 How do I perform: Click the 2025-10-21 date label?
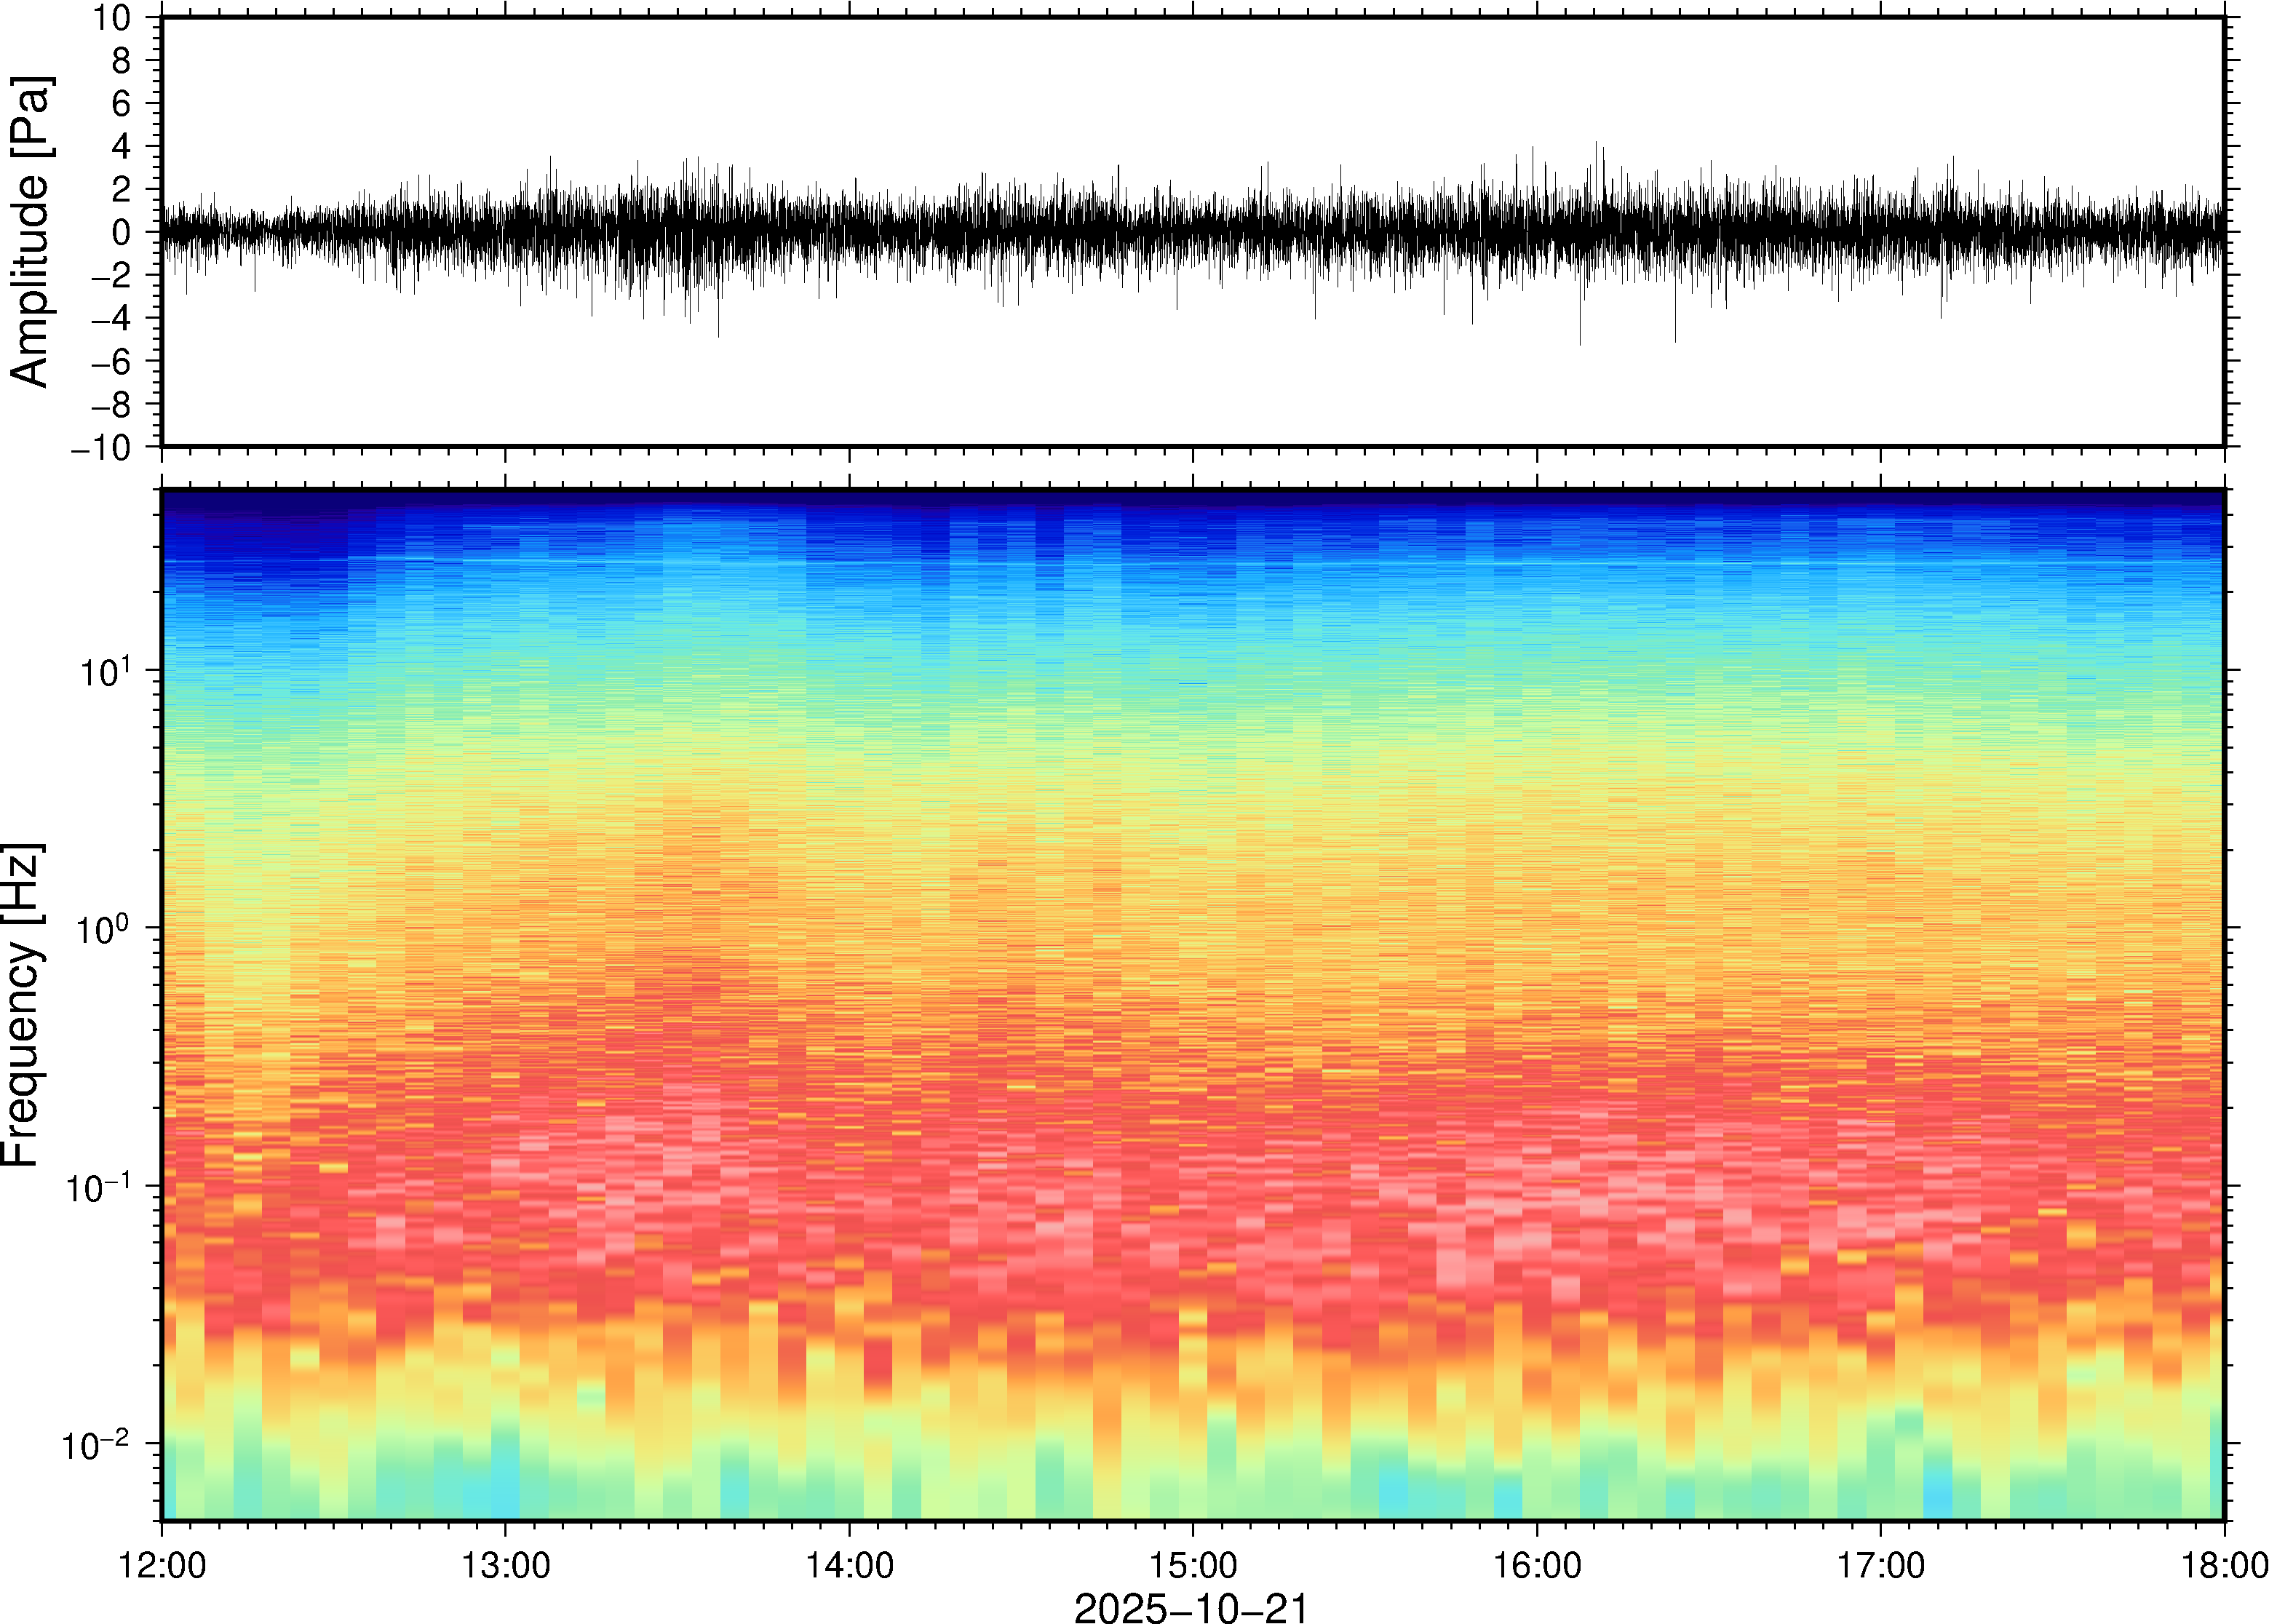tap(1191, 1608)
